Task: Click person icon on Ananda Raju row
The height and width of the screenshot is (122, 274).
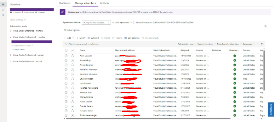Action: tap(72, 60)
